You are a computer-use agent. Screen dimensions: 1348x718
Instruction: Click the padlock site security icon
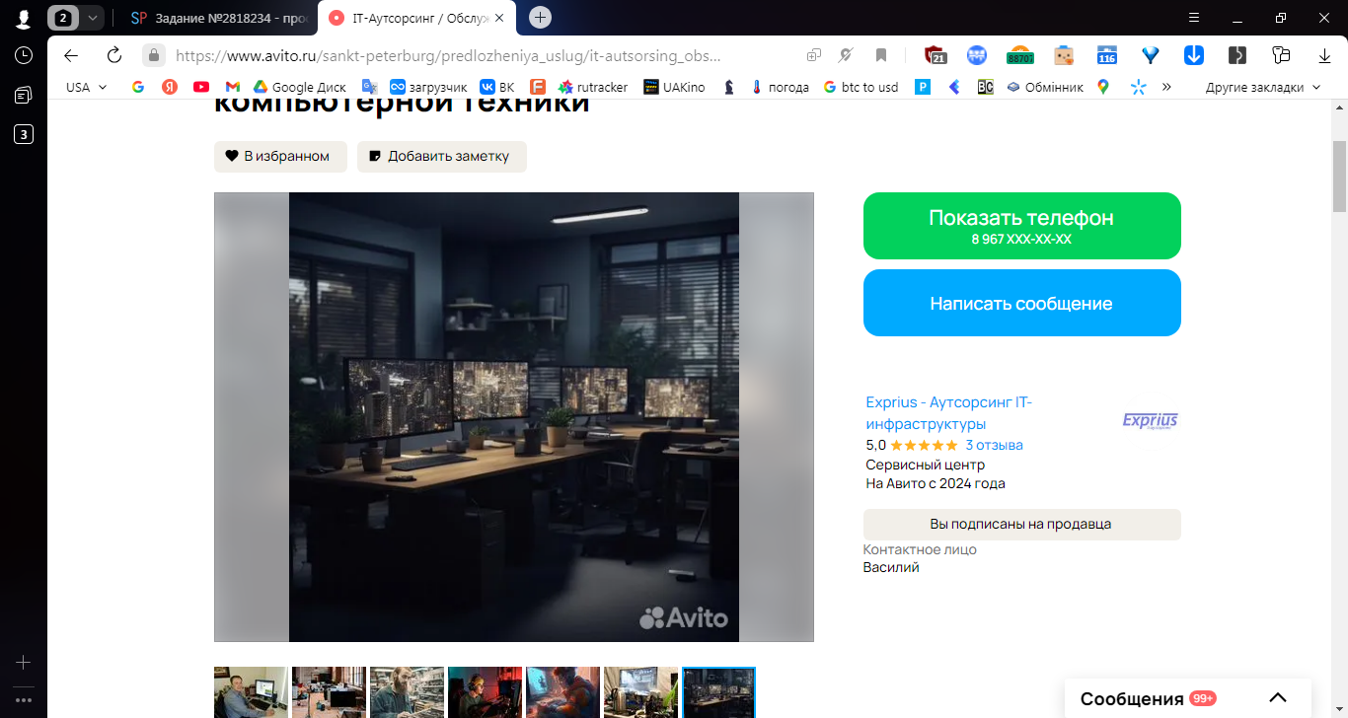pos(153,55)
